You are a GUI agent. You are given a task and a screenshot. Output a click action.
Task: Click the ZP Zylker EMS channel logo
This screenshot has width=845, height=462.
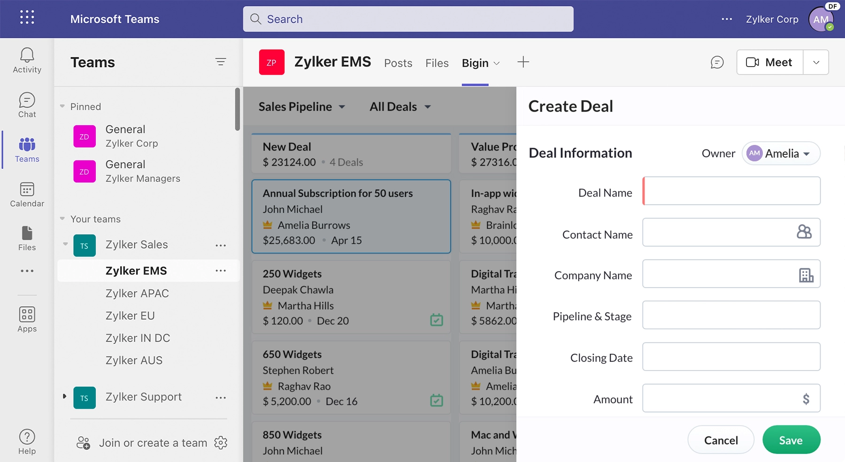click(272, 62)
